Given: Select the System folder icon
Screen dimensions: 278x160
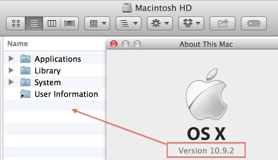Looking at the screenshot, I should 25,82.
